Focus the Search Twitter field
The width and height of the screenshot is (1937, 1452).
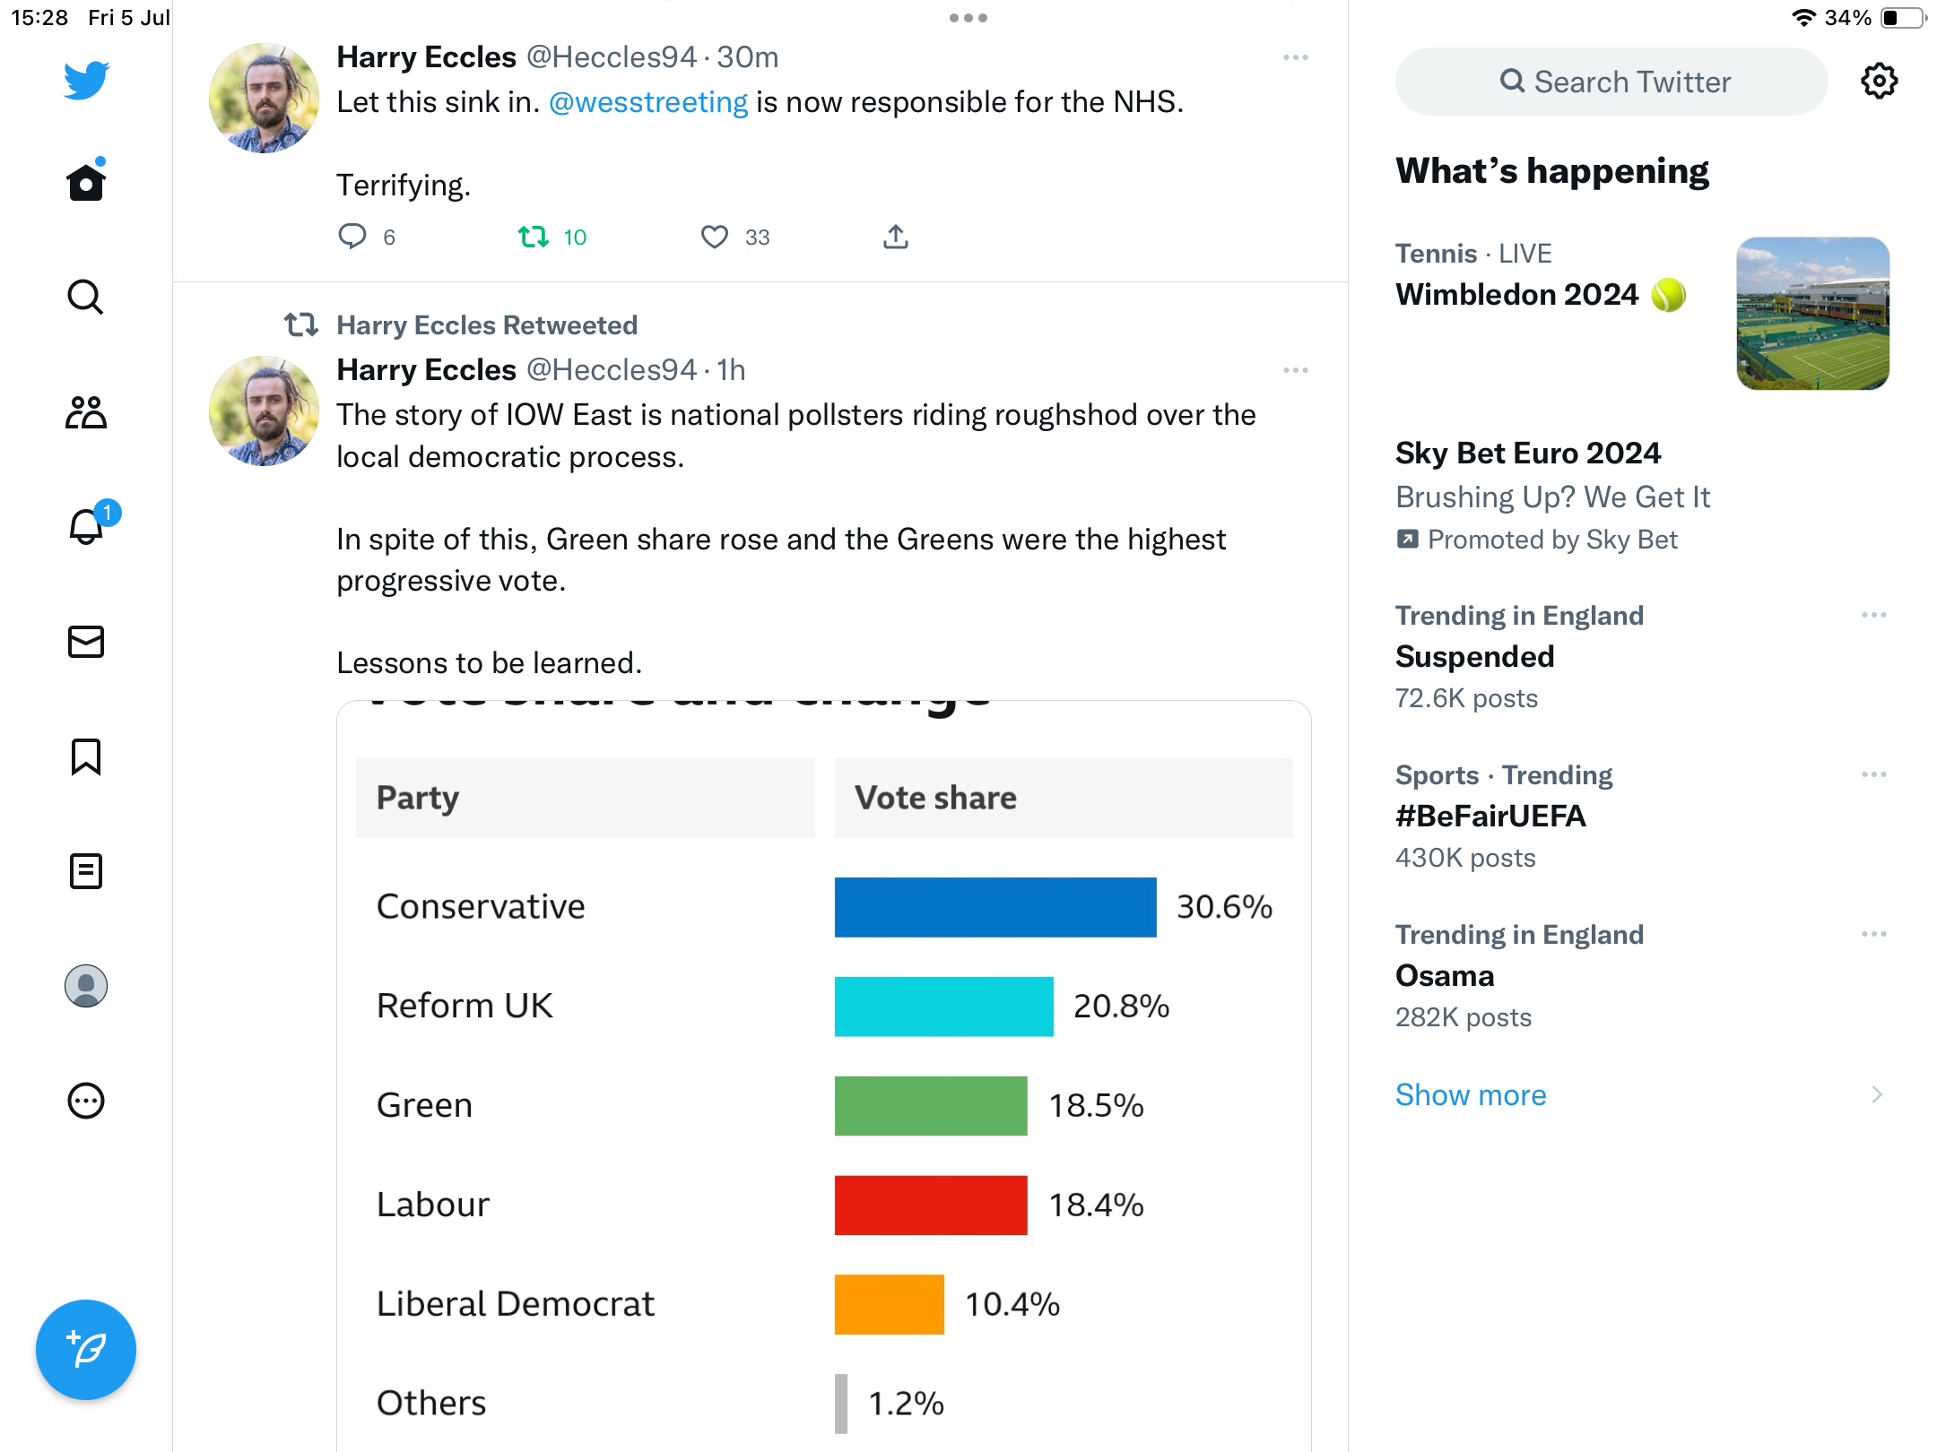[1612, 82]
